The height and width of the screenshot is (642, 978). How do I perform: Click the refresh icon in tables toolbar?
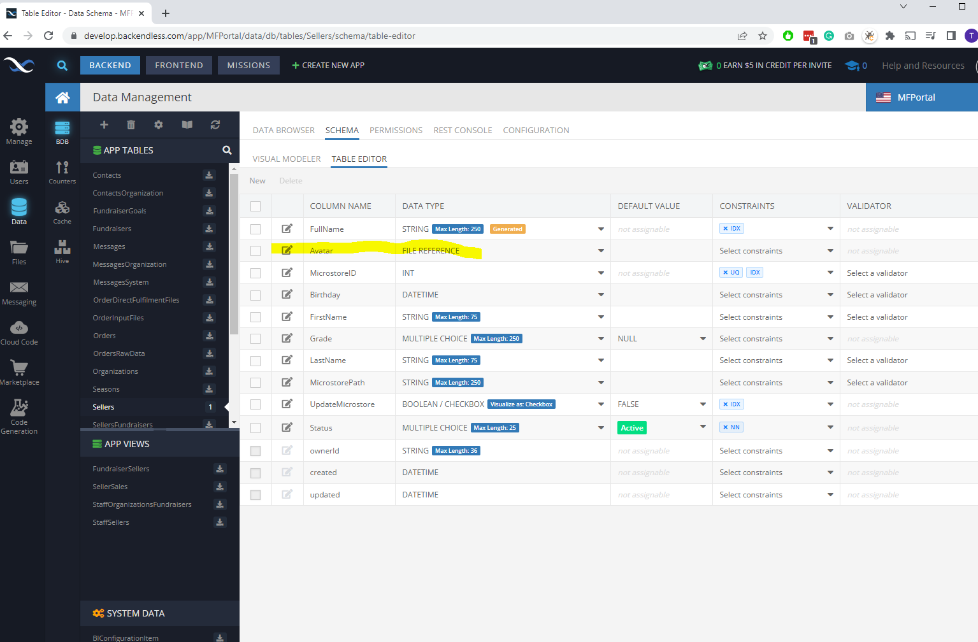pyautogui.click(x=215, y=125)
